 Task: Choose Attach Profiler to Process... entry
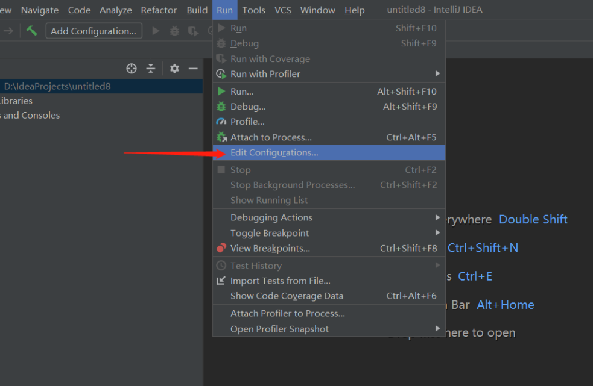pyautogui.click(x=329, y=313)
